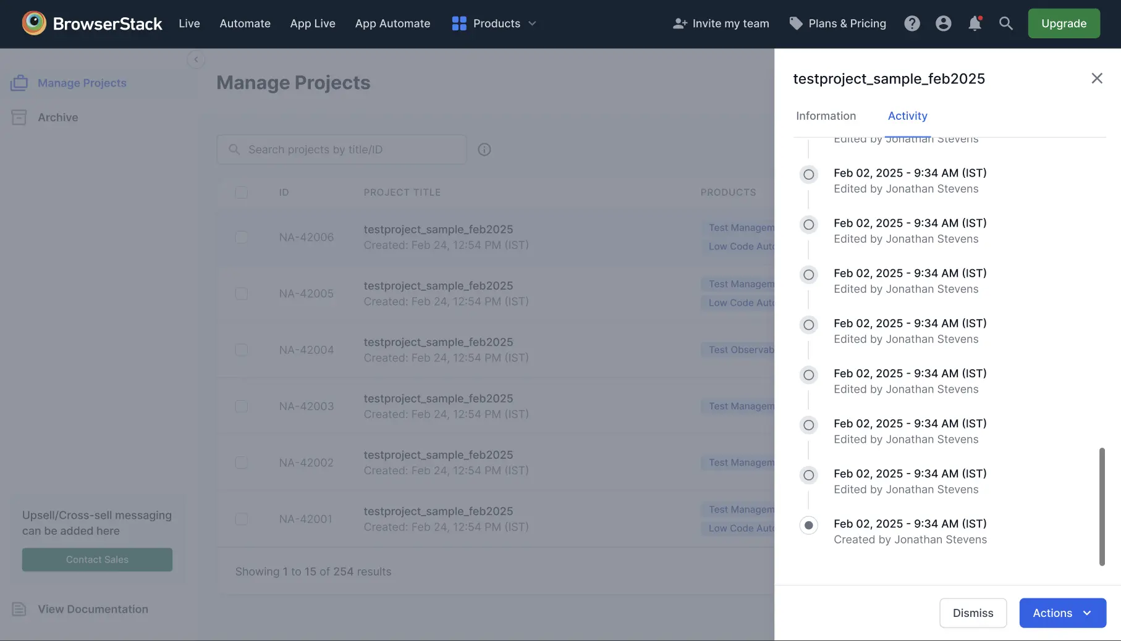Click the PROJECT TITLE column header
The height and width of the screenshot is (641, 1121).
pos(402,192)
